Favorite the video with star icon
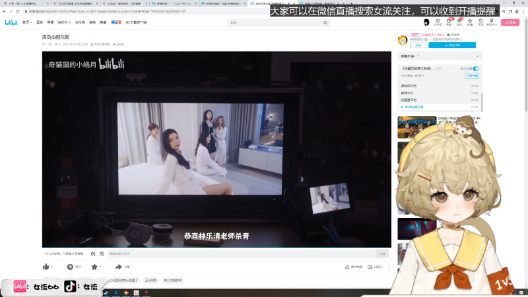Viewport: 528px width, 297px height. [x=94, y=267]
